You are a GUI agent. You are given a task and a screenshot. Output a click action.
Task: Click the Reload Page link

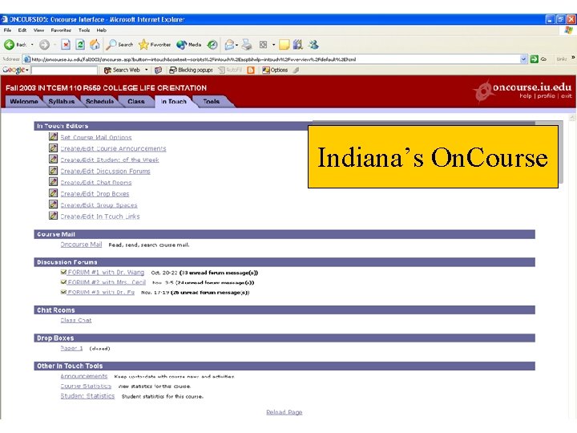coord(284,412)
